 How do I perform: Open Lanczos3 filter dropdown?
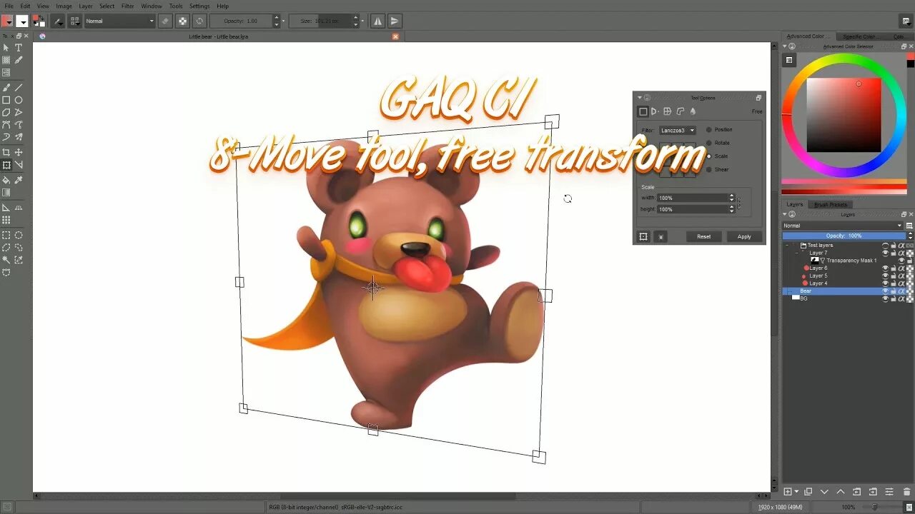(678, 131)
